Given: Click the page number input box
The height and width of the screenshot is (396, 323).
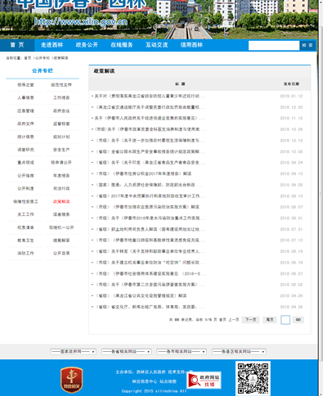Looking at the screenshot, I should pyautogui.click(x=285, y=320).
